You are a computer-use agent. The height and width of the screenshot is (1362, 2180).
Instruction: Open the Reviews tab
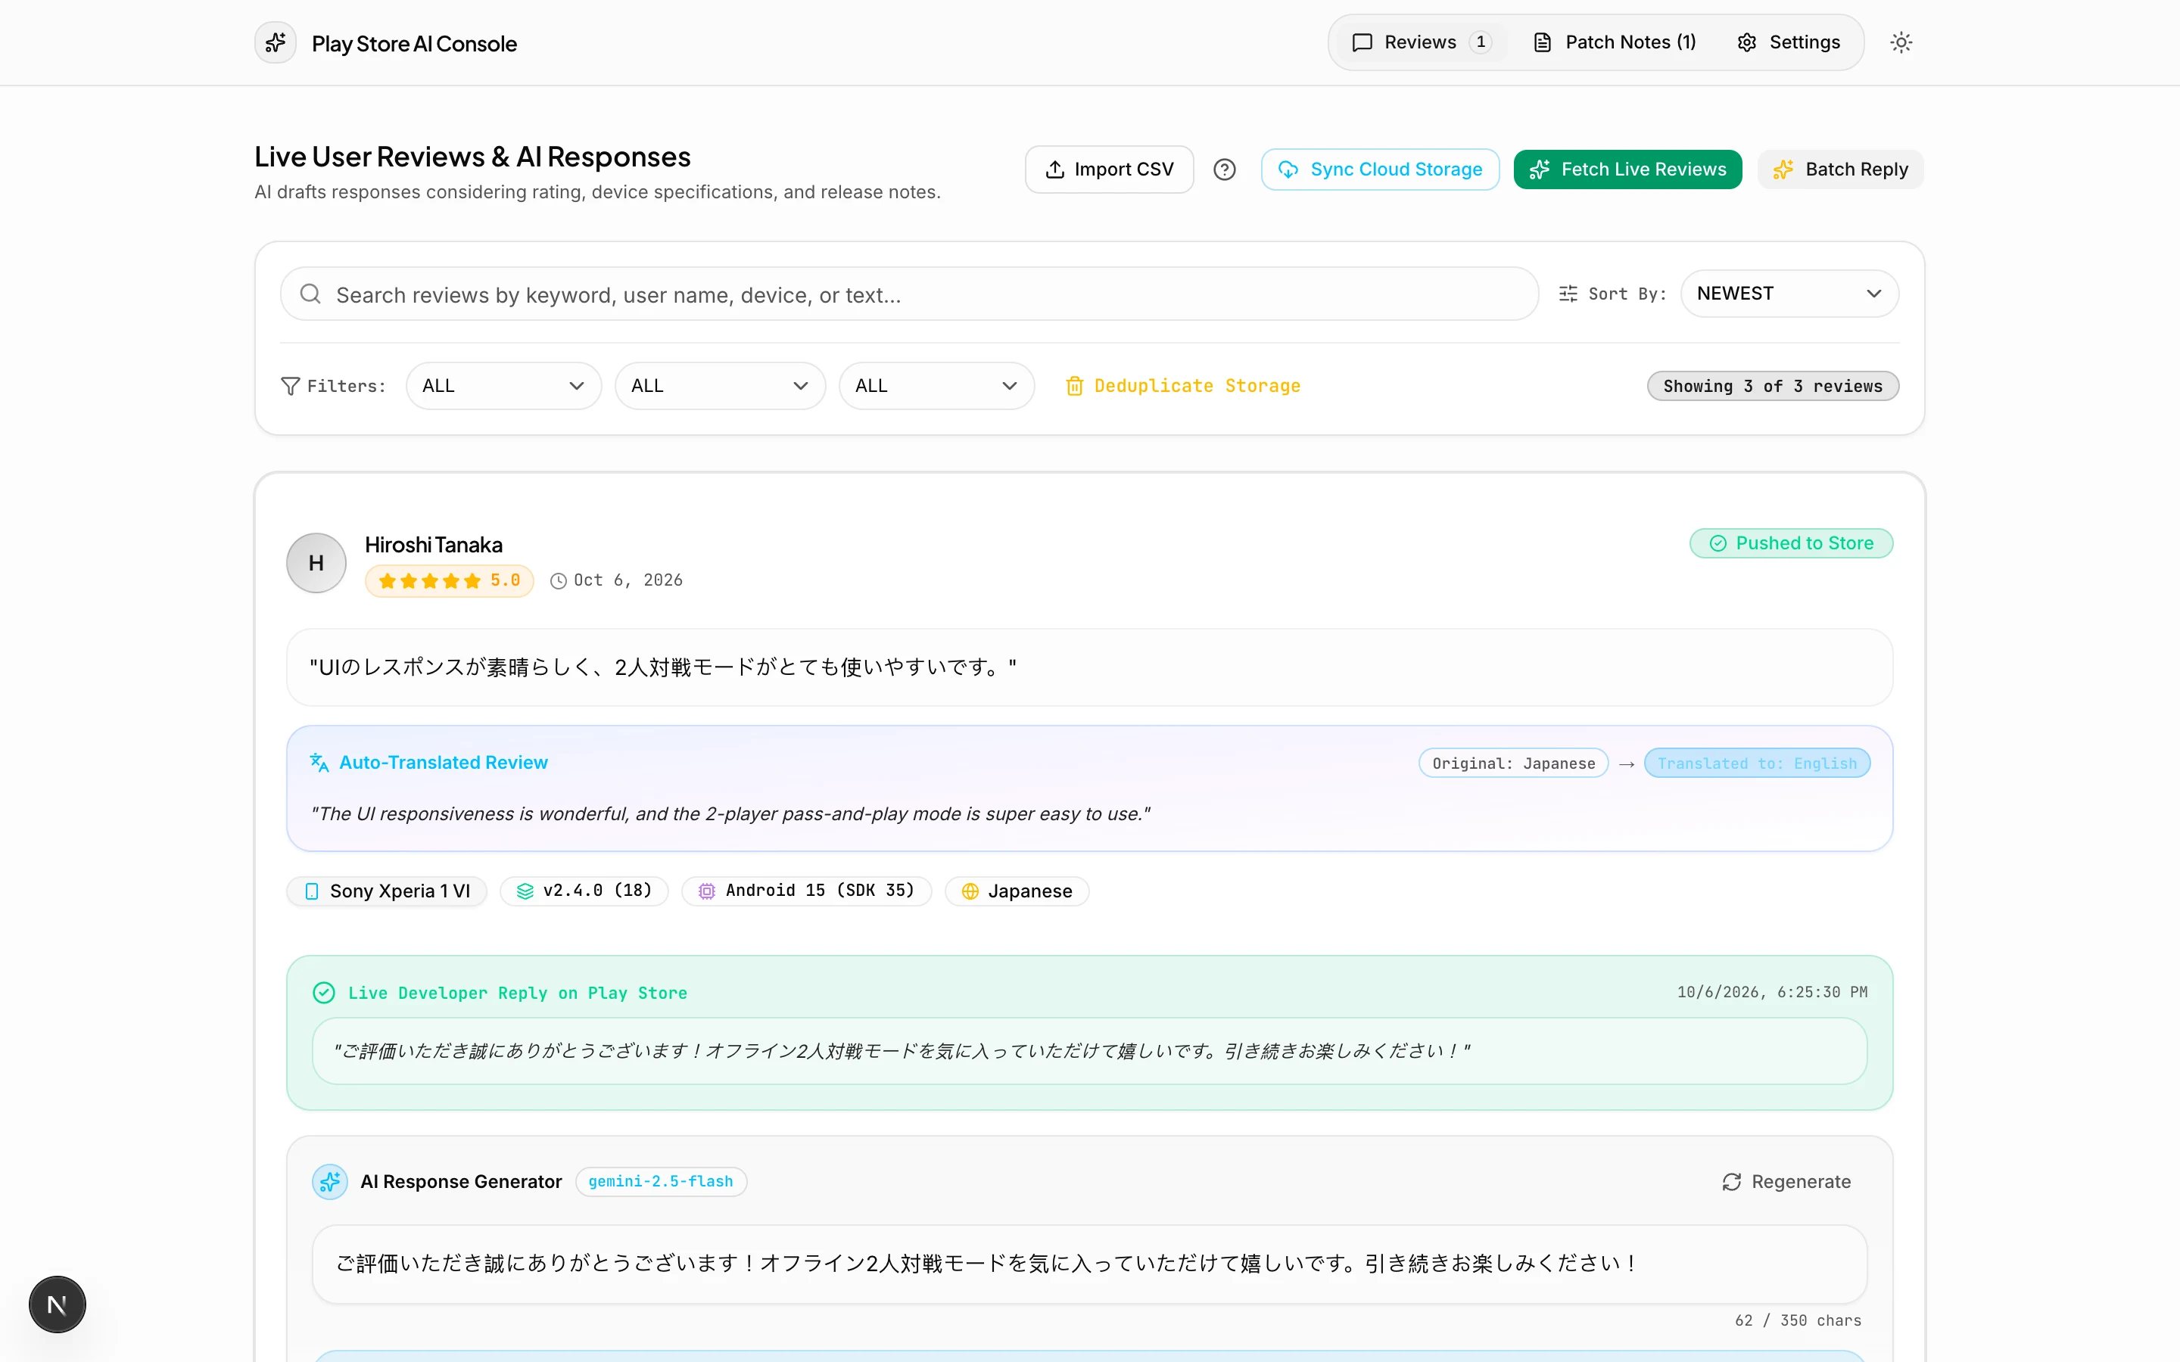(1422, 42)
